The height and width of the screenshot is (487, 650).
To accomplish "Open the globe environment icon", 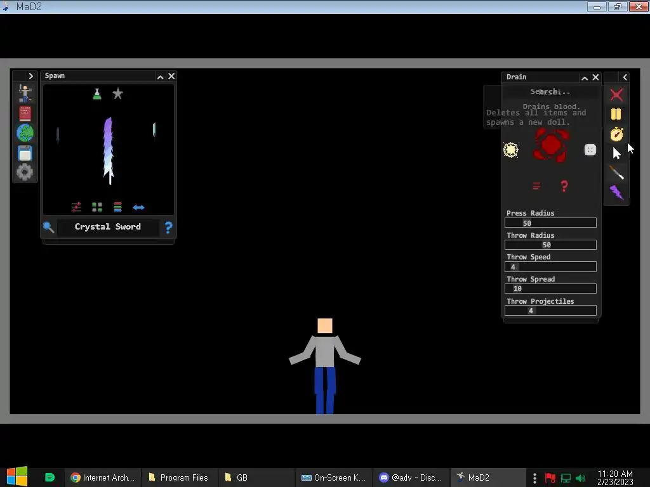I will click(25, 133).
